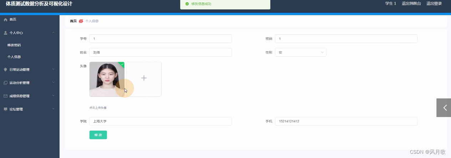Open the 性别 gender dropdown
451x158 pixels.
pyautogui.click(x=300, y=52)
